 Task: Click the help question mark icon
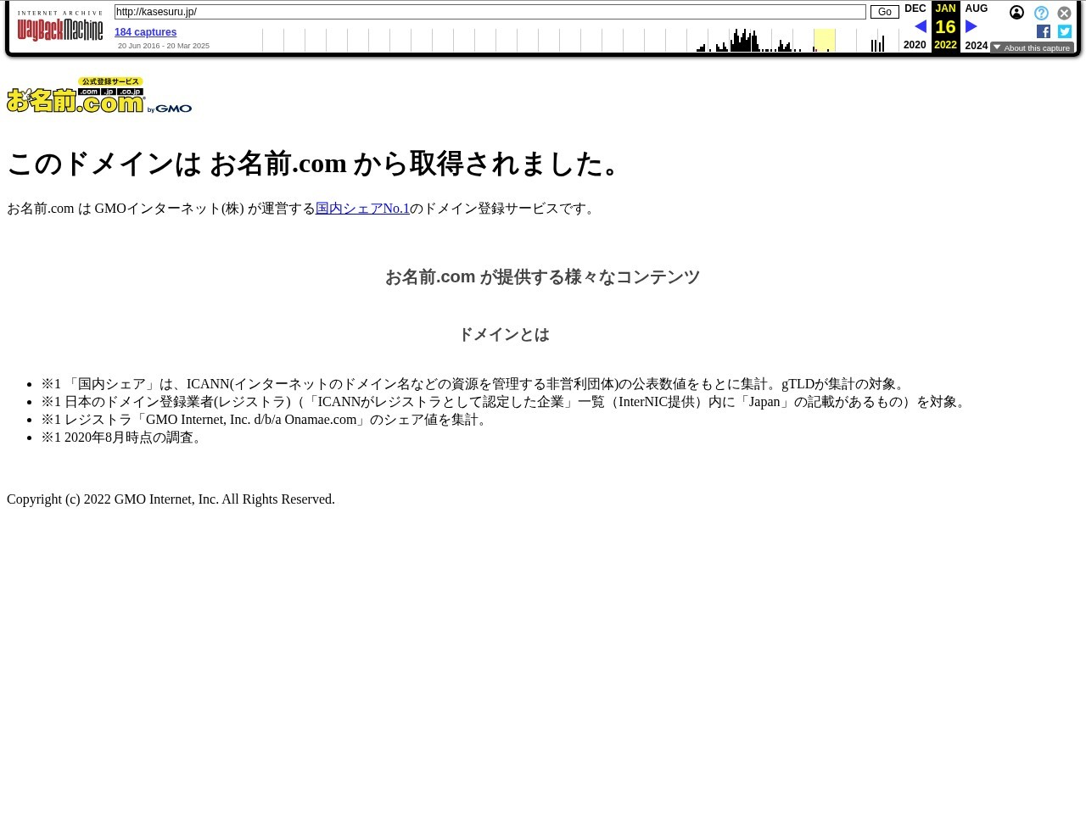pyautogui.click(x=1041, y=13)
